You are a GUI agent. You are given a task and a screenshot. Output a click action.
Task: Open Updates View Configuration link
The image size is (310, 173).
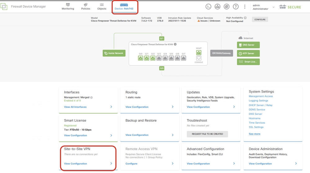point(198,107)
